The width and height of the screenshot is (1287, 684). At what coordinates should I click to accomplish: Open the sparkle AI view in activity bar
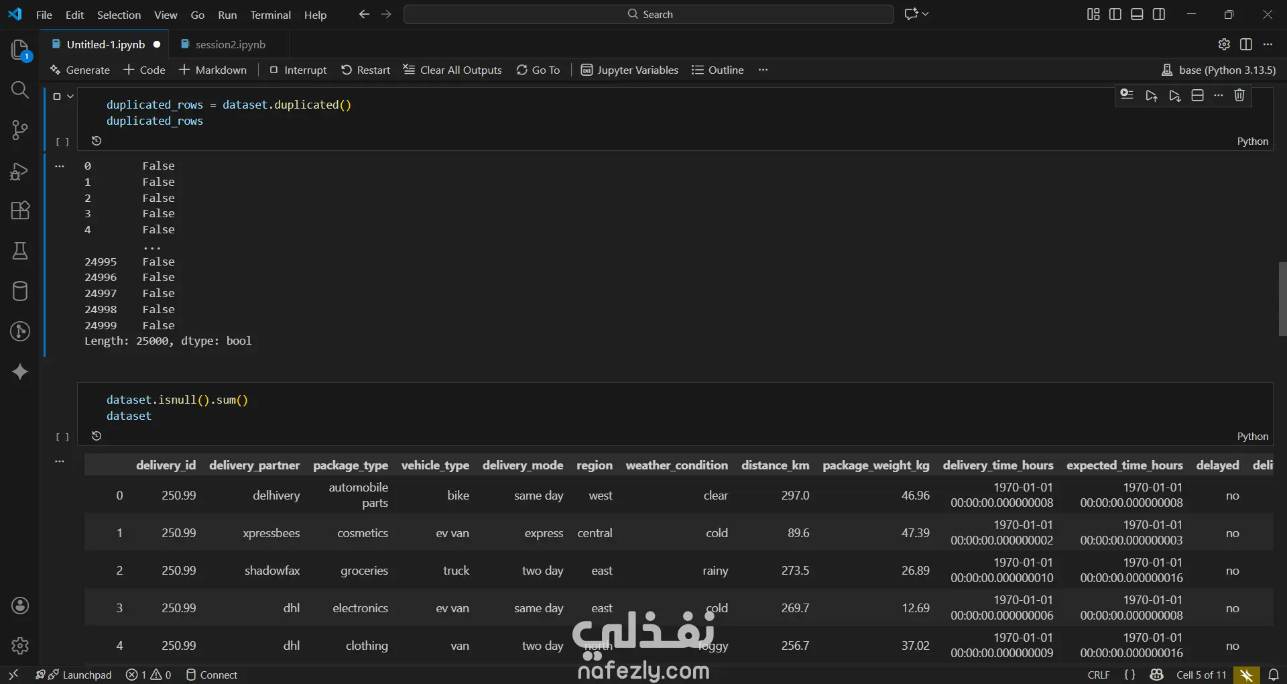click(x=20, y=372)
